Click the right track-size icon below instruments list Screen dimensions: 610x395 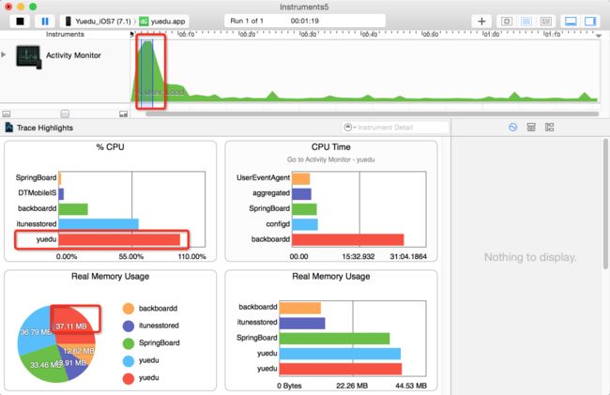click(123, 114)
